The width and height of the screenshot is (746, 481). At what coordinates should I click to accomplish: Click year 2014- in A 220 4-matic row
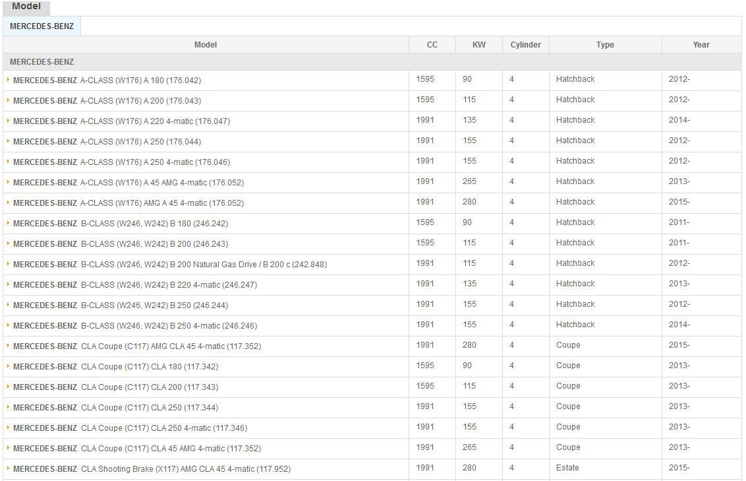[x=679, y=120]
